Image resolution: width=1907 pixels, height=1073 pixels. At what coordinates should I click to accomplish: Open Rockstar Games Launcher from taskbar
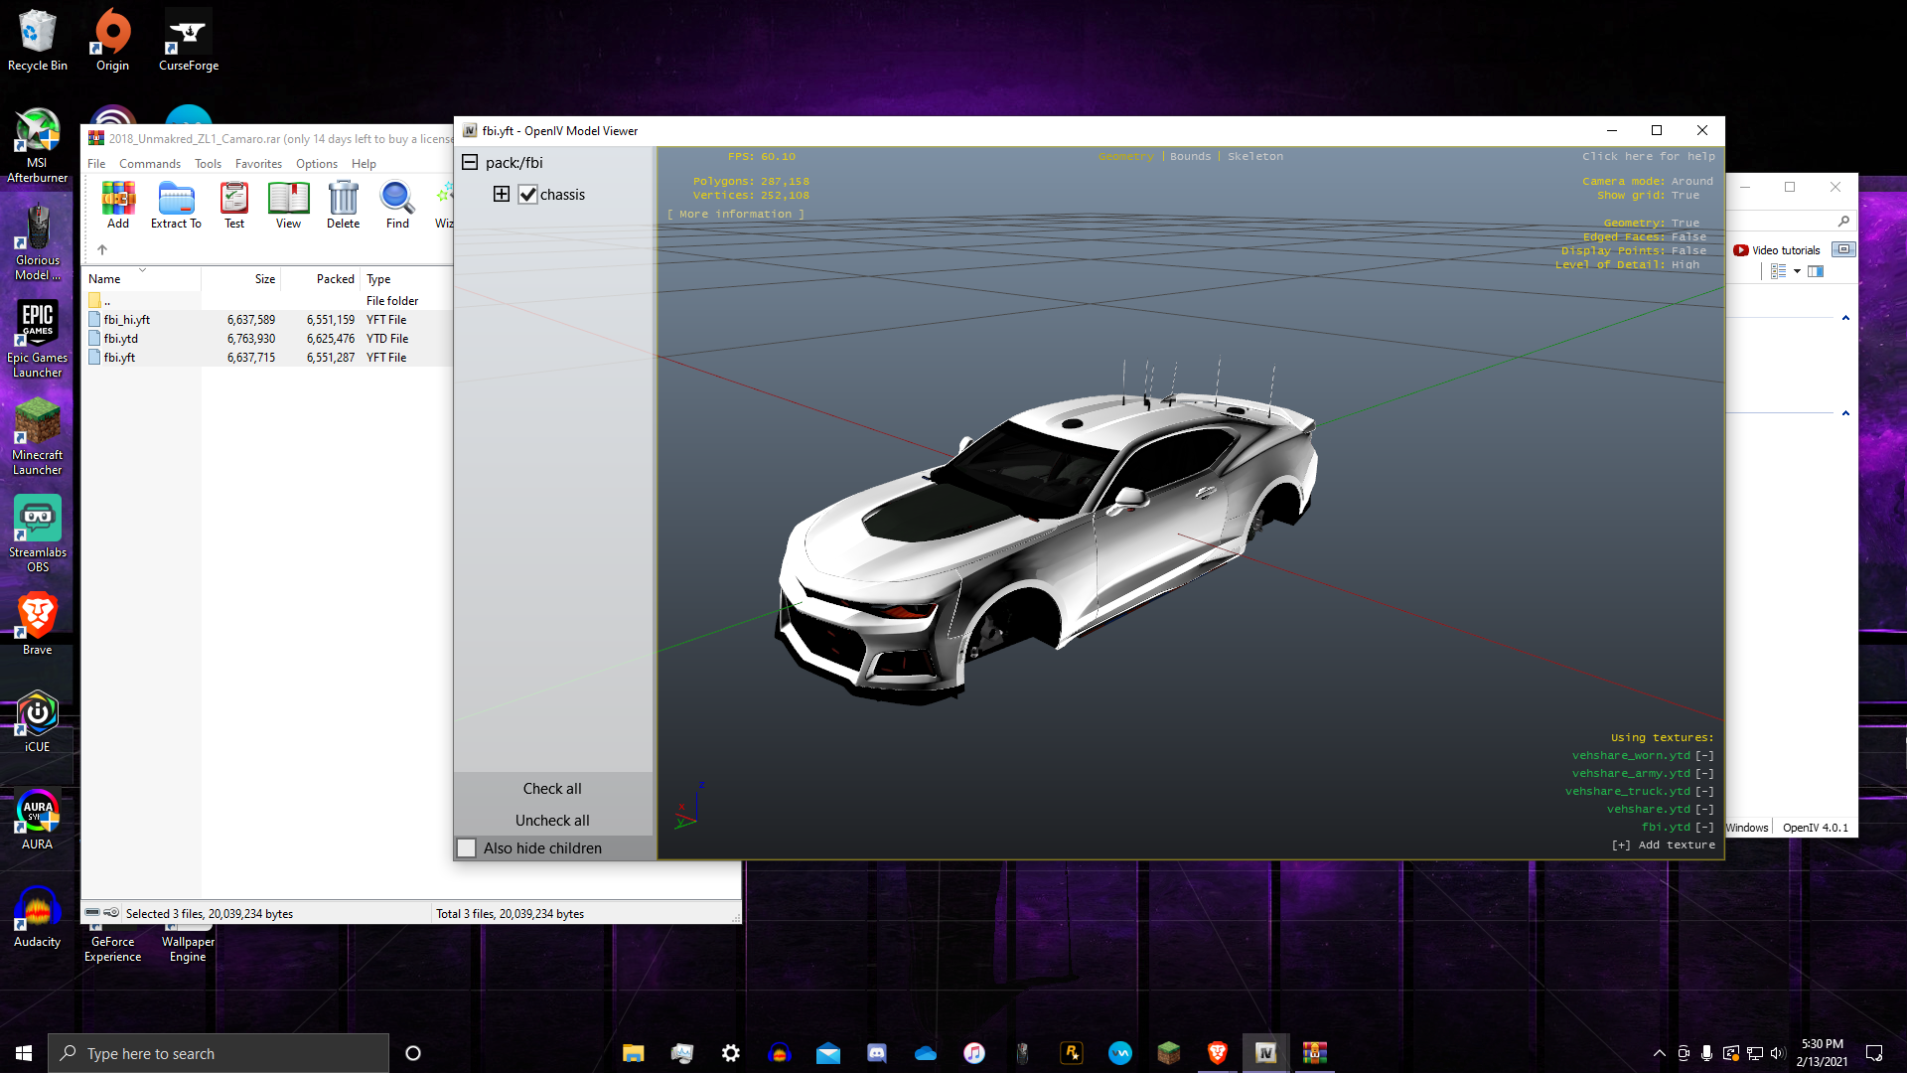[x=1072, y=1053]
